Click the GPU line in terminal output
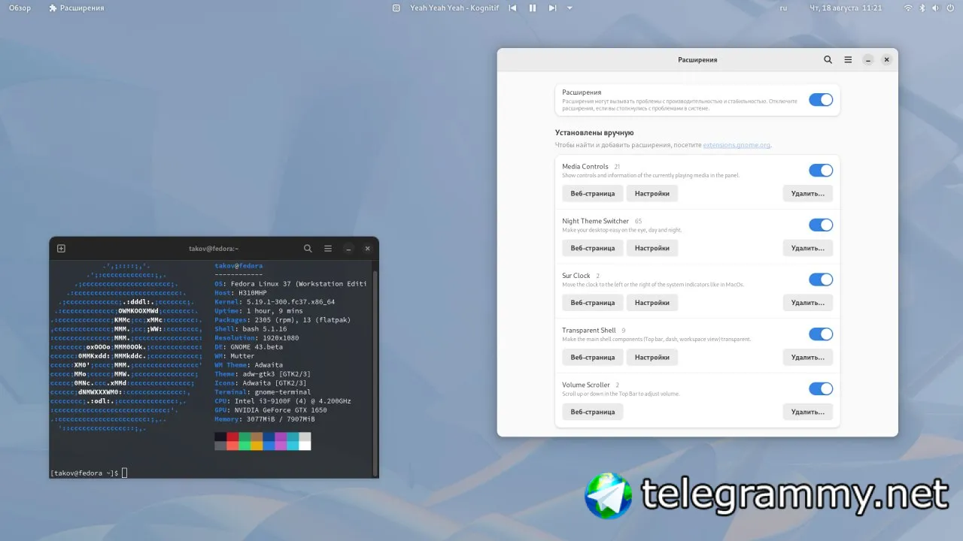Screen dimensions: 963x541 pyautogui.click(x=271, y=410)
